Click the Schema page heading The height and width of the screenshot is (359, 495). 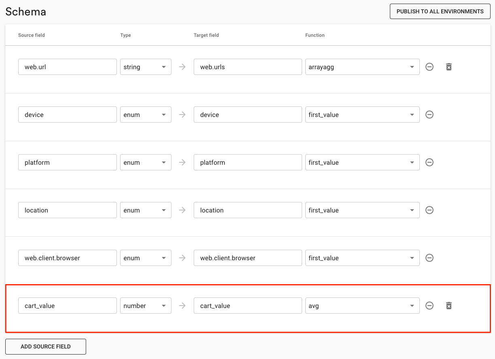[x=26, y=12]
